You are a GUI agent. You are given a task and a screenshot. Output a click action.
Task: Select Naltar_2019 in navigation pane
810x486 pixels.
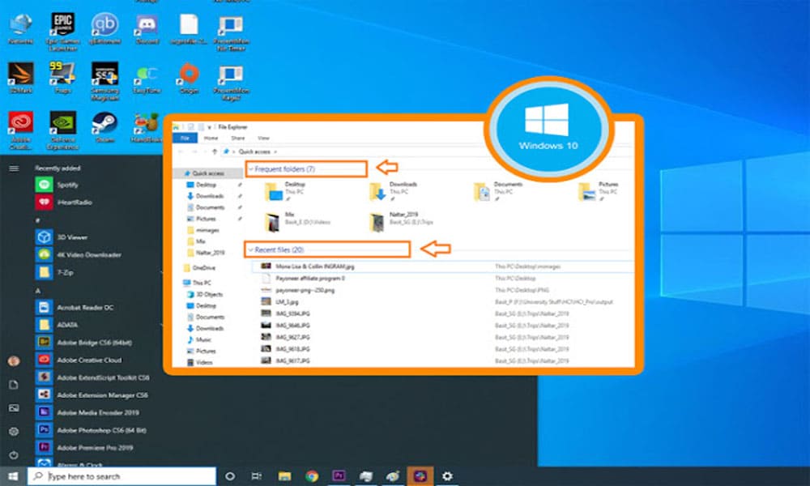tap(206, 253)
